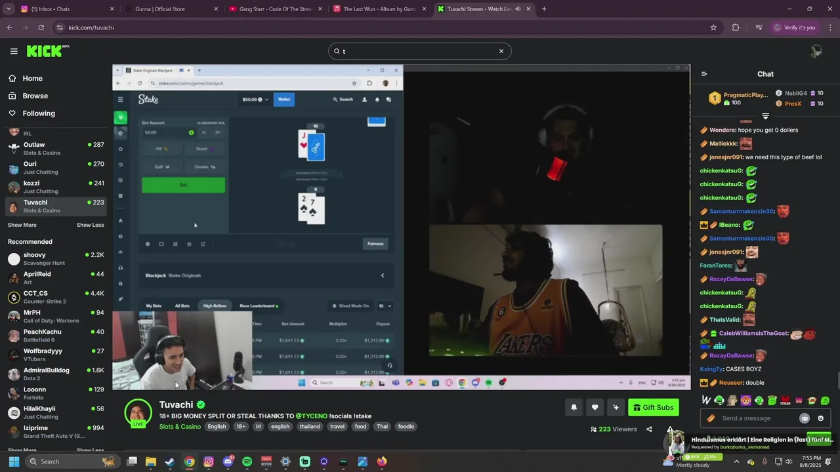Viewport: 840px width, 472px height.
Task: Open Spotify from the taskbar
Action: click(247, 462)
